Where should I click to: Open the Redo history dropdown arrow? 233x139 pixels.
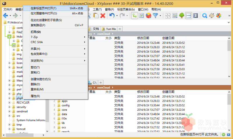(127, 15)
